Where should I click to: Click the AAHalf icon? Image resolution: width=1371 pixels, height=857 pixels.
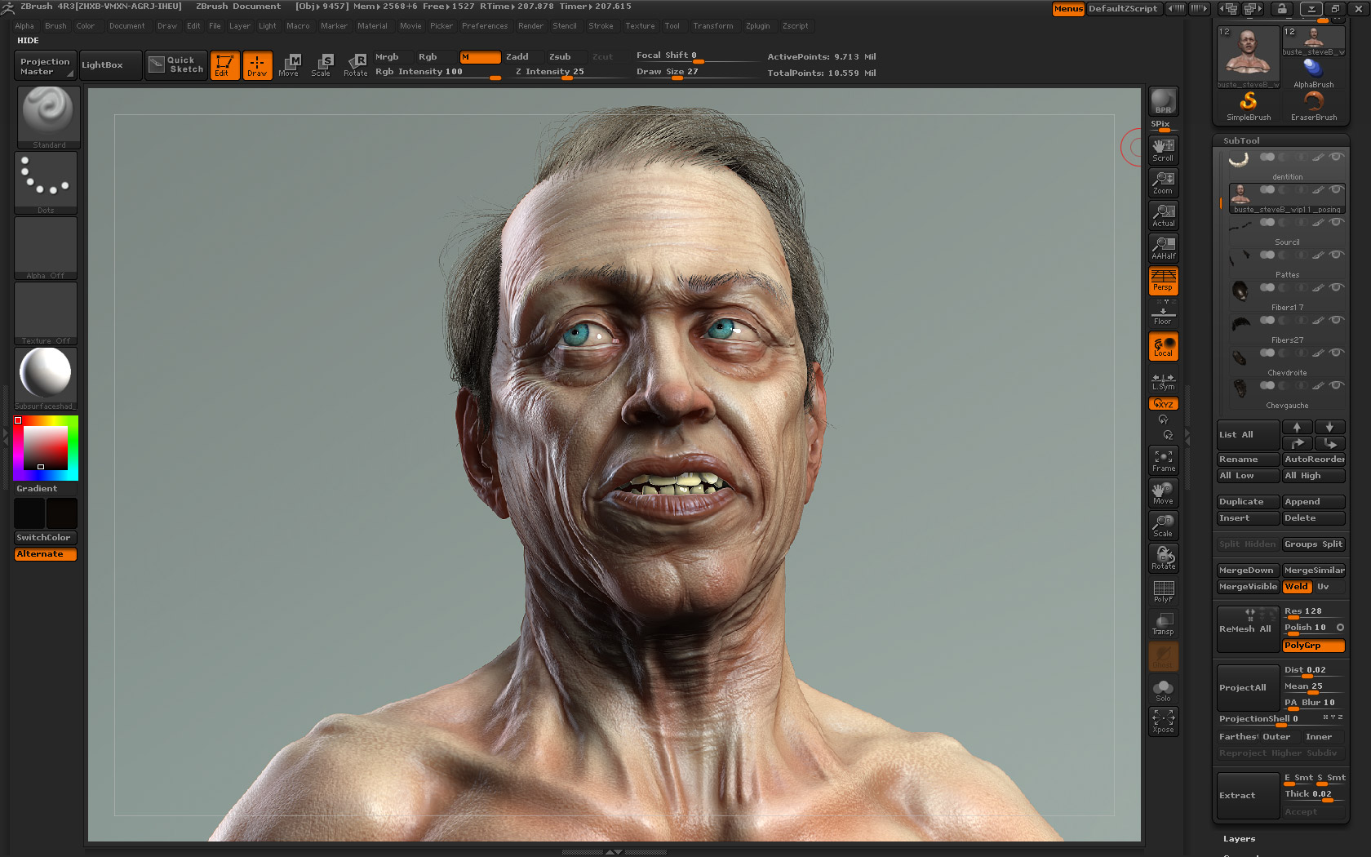coord(1163,248)
